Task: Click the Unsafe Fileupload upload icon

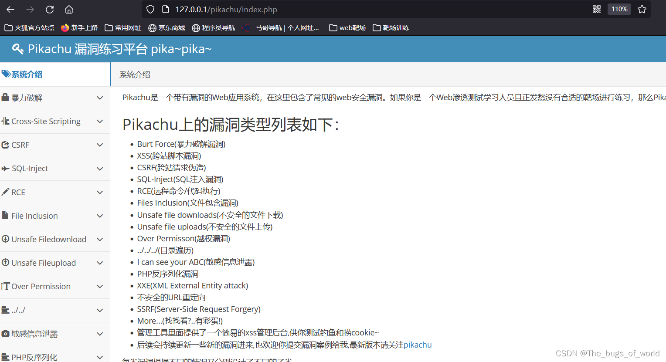Action: coord(5,262)
